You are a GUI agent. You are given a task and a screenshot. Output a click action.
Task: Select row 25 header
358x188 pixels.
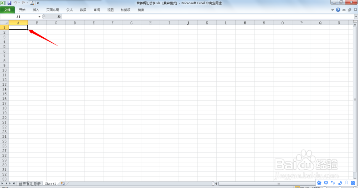[4, 141]
